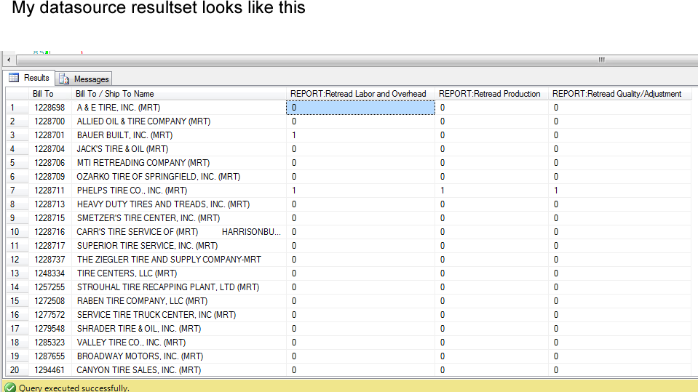Click the Retread Production value for PHELPS TIRE
698x392 pixels.
(492, 191)
